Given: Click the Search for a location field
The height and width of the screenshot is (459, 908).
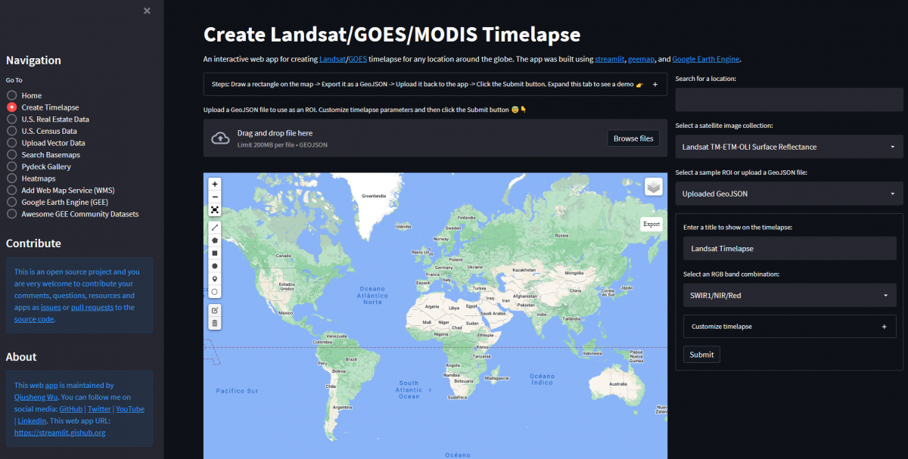Looking at the screenshot, I should 789,100.
